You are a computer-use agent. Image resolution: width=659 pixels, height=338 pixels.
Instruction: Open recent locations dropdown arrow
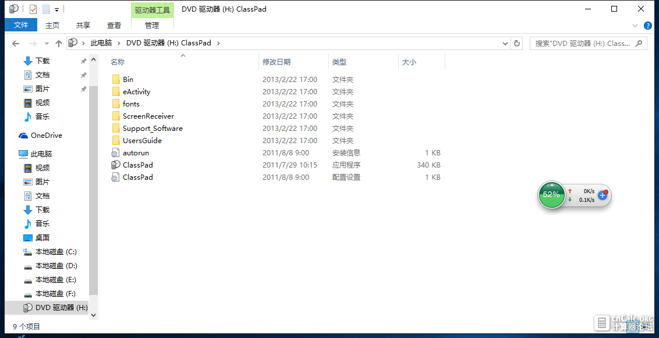(x=47, y=43)
